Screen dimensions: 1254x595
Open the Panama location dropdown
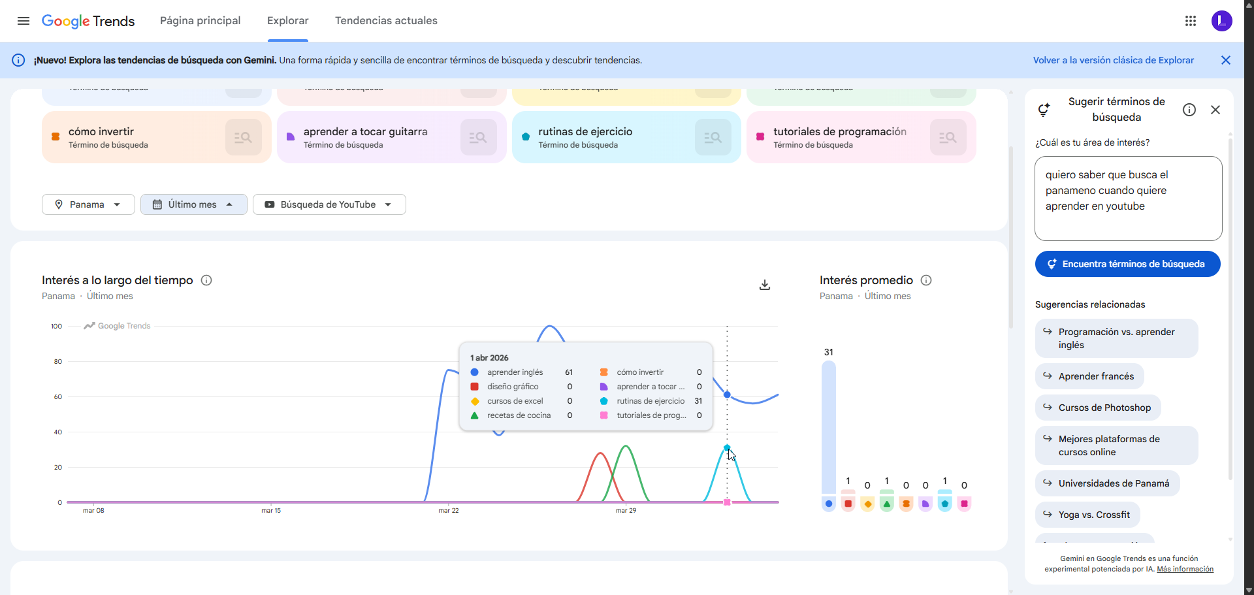click(88, 204)
